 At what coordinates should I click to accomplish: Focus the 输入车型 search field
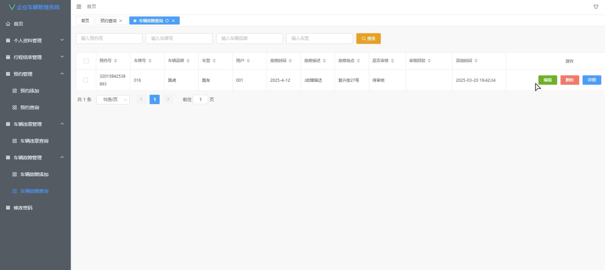[x=320, y=38]
